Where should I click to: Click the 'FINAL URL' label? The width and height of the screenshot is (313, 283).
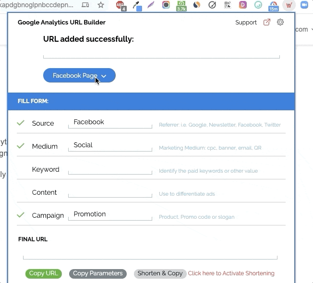click(x=33, y=239)
